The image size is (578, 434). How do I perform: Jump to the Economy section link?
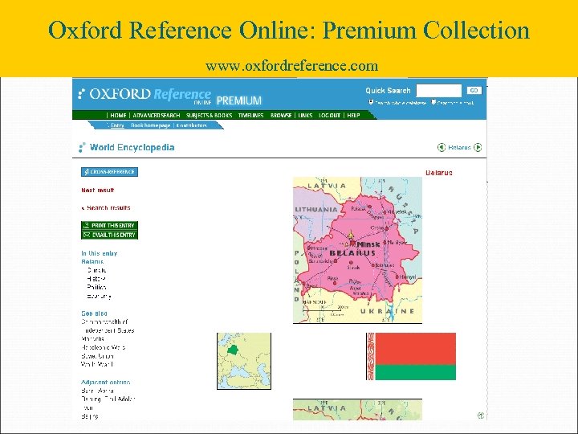tap(99, 296)
